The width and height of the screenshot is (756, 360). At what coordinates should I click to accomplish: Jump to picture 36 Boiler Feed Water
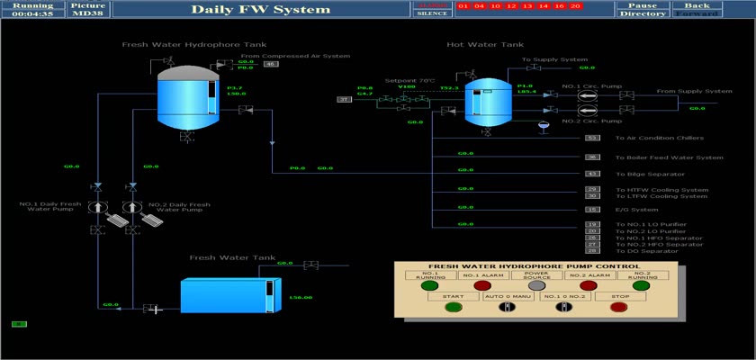click(592, 157)
